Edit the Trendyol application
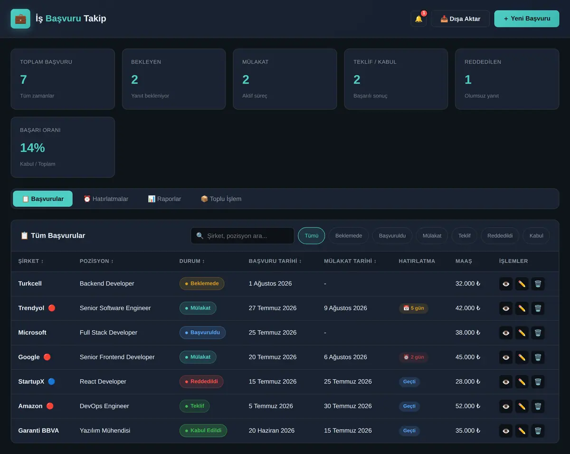Image resolution: width=570 pixels, height=454 pixels. pyautogui.click(x=522, y=308)
